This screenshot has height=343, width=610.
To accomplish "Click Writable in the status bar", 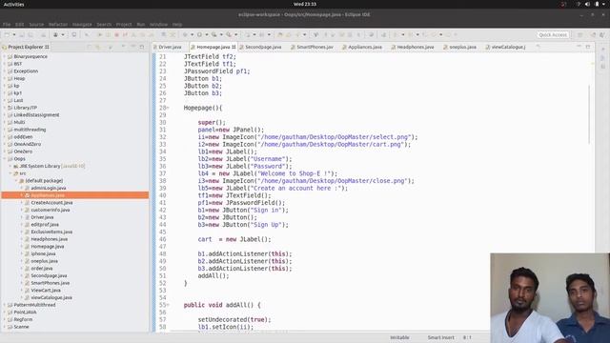I will 399,337.
